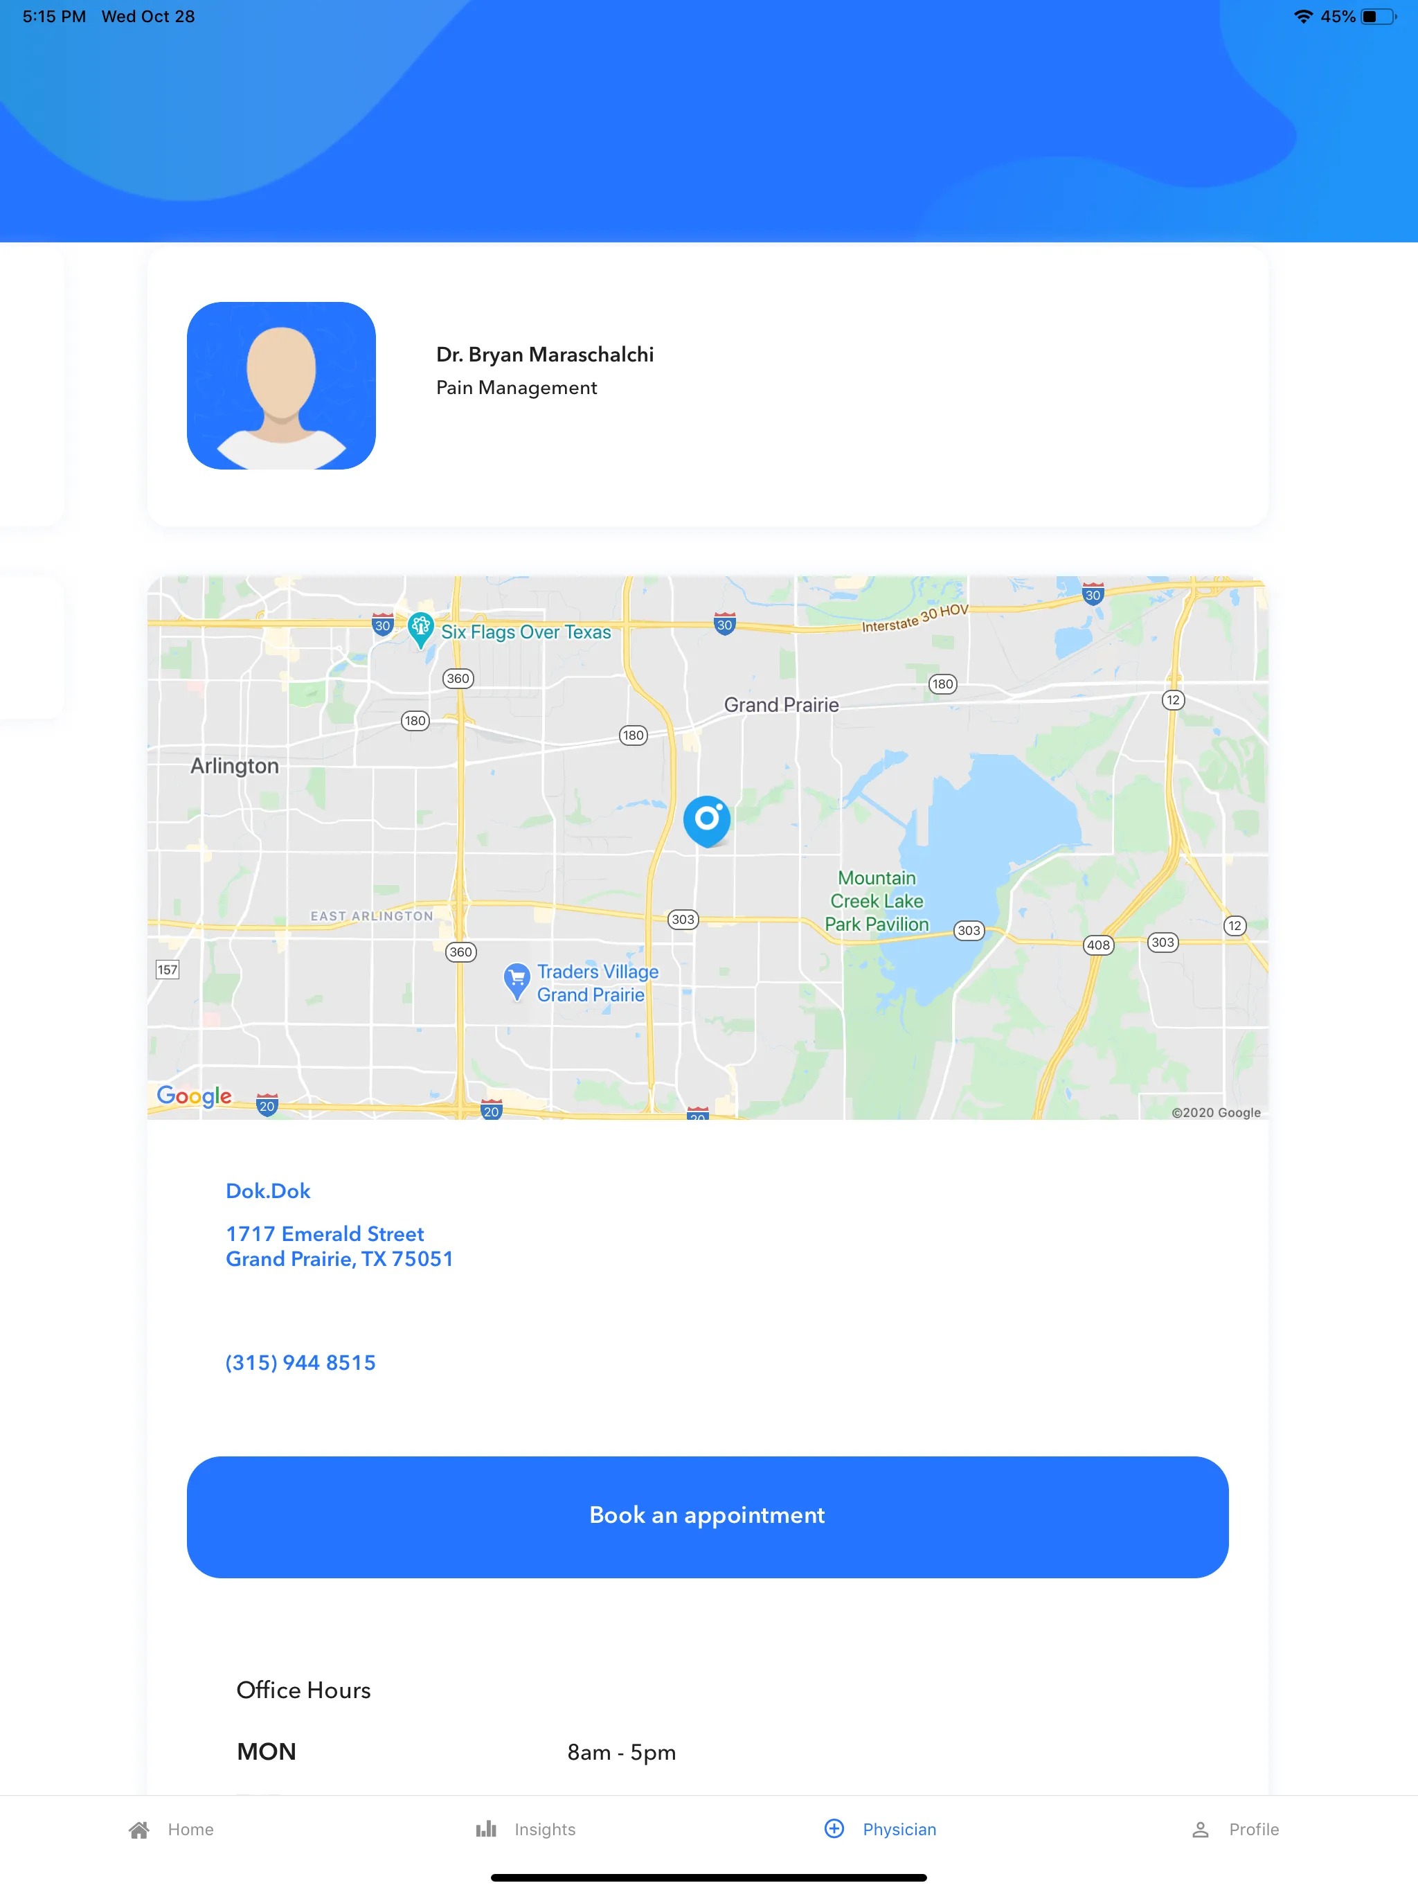Screen dimensions: 1418x1892
Task: Click Book an appointment button
Action: coord(709,1515)
